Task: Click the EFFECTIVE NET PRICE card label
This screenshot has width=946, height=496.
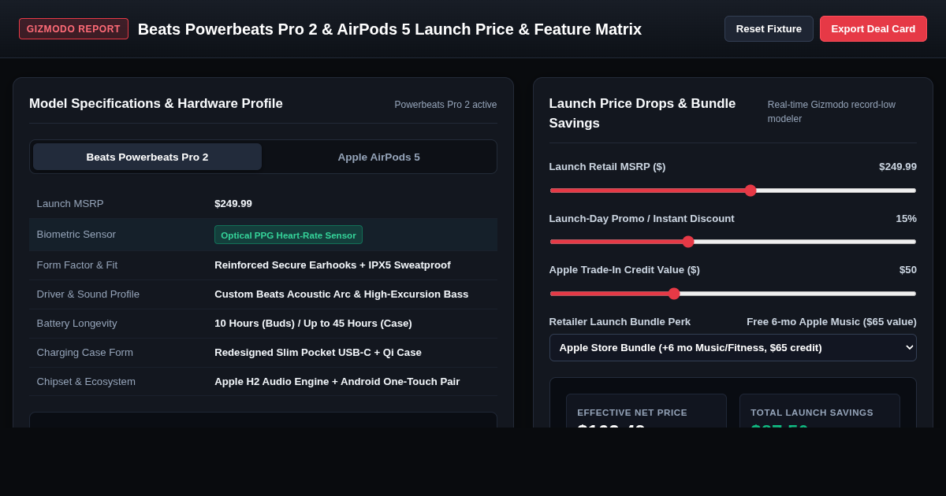Action: click(x=632, y=413)
